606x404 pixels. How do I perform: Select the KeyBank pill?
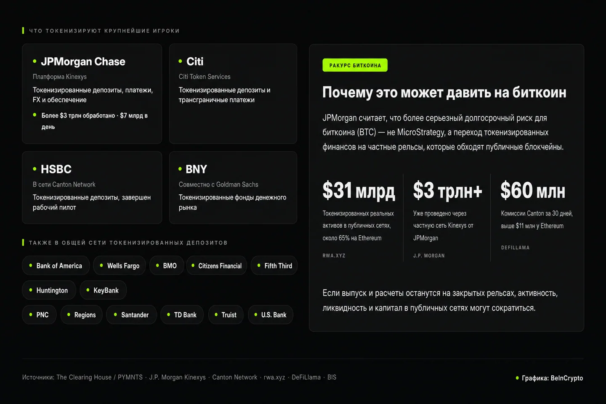[103, 290]
